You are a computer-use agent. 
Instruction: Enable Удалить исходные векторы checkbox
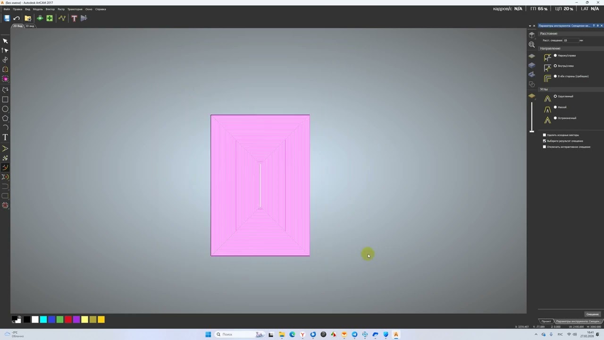pyautogui.click(x=545, y=135)
